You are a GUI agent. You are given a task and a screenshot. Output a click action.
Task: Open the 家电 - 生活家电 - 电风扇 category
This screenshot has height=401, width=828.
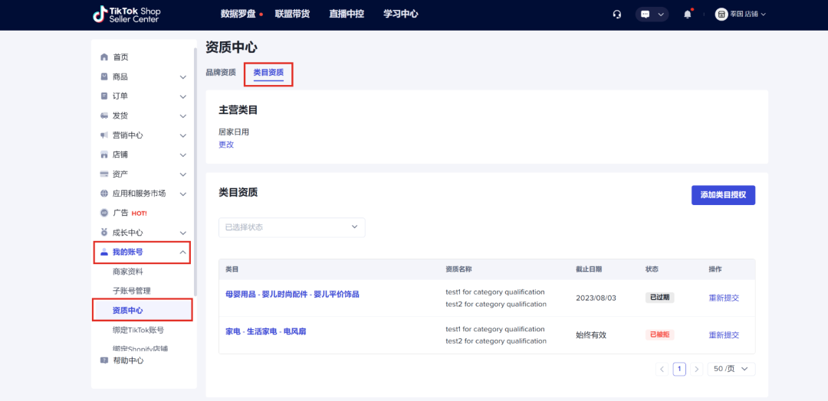click(x=265, y=331)
